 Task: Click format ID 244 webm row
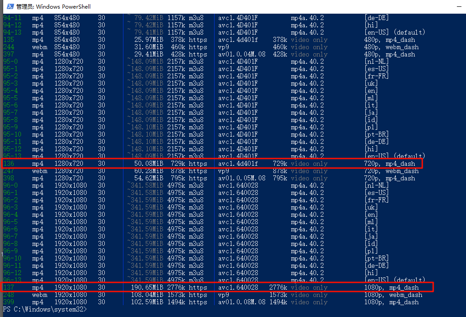(x=9, y=47)
